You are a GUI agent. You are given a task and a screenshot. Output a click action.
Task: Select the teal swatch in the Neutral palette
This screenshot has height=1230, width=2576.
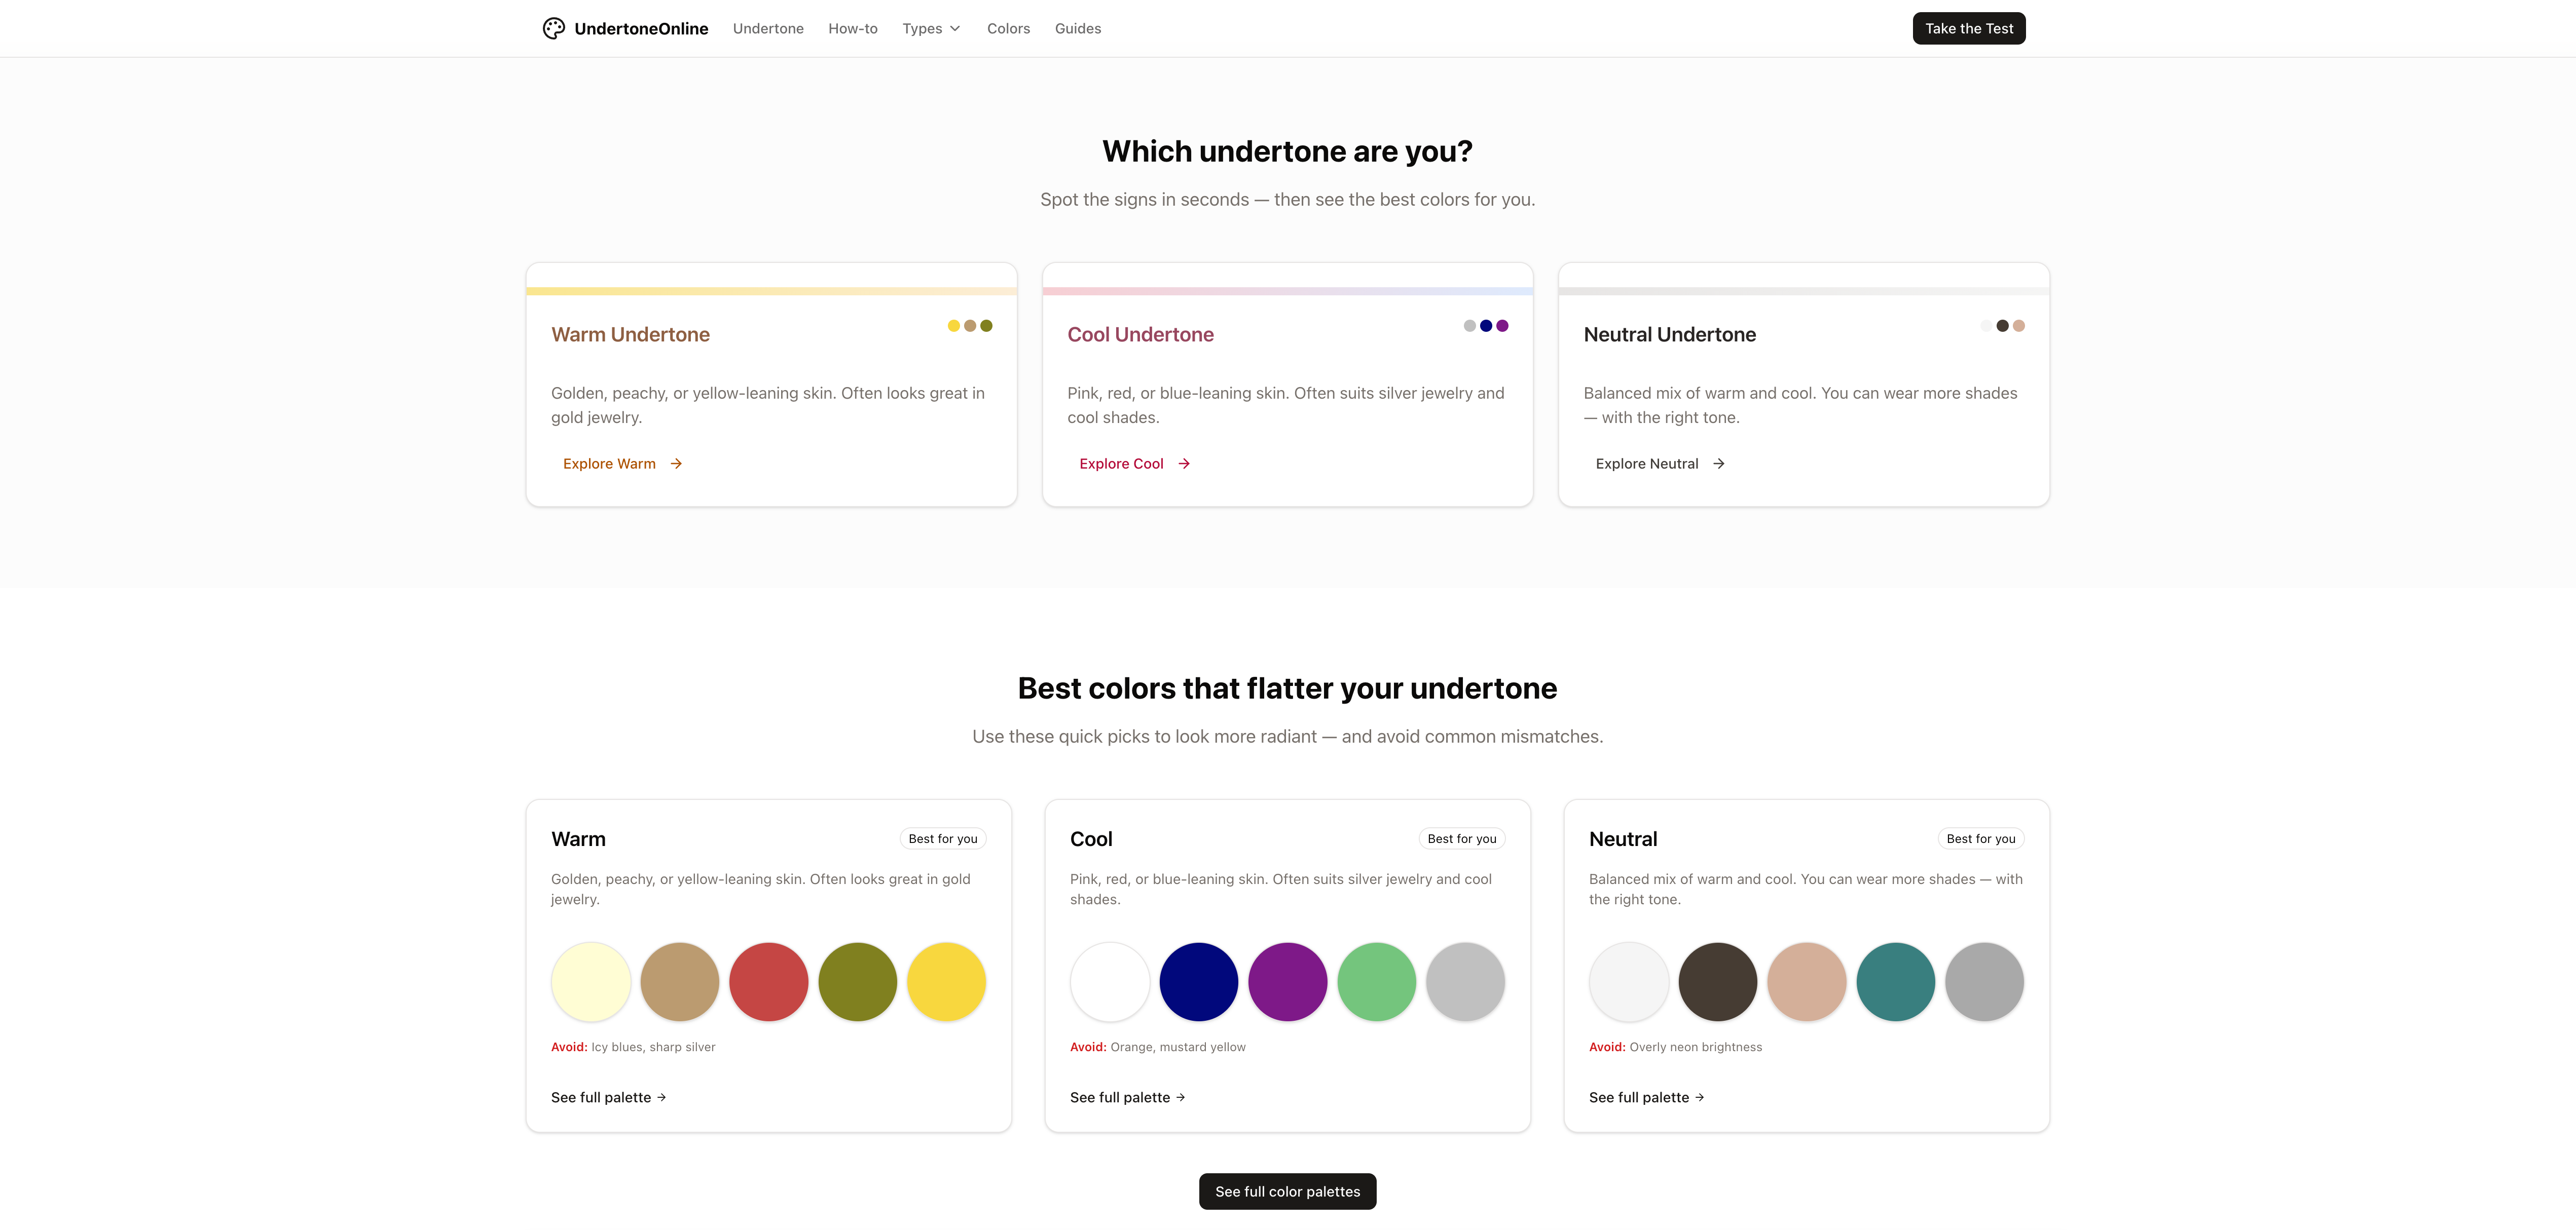(x=1895, y=981)
